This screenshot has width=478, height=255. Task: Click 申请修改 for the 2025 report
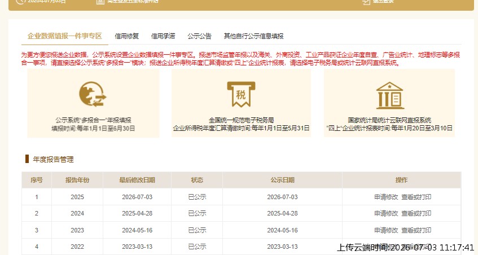click(x=386, y=197)
